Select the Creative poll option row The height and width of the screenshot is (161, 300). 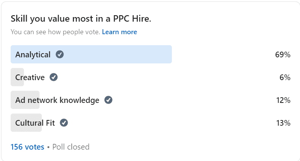click(151, 77)
